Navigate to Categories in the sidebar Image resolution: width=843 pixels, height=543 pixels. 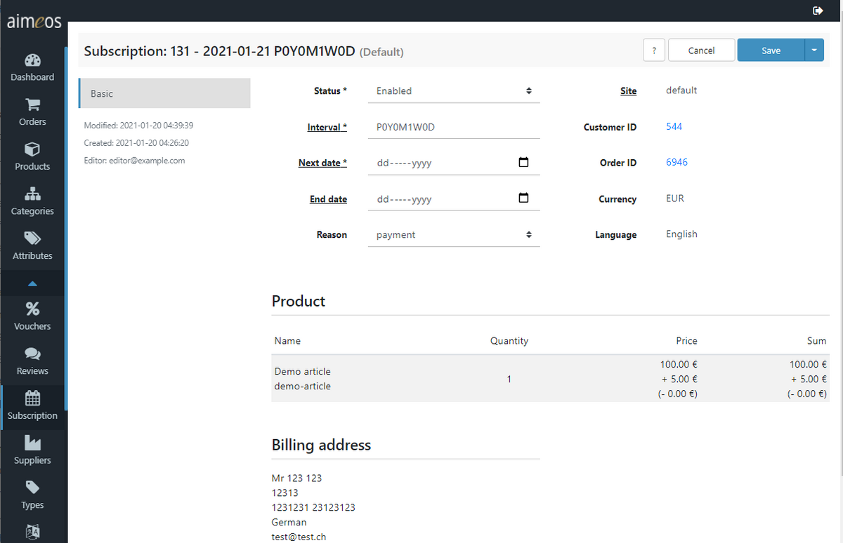click(32, 201)
